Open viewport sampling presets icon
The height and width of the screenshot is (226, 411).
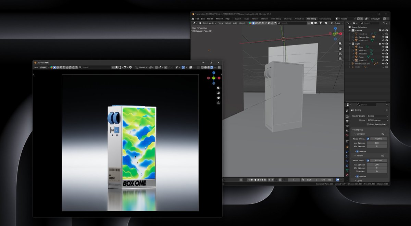coord(382,134)
